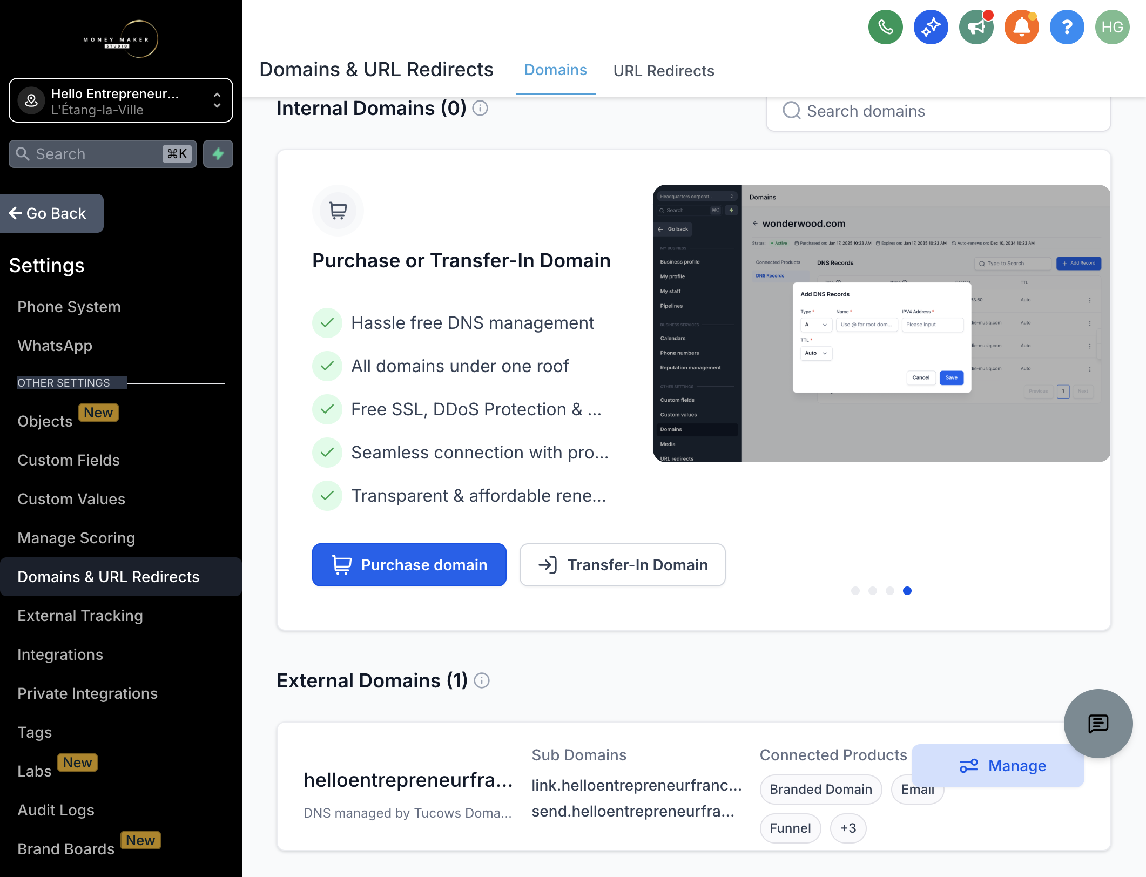The width and height of the screenshot is (1146, 877).
Task: Open Tags settings
Action: click(35, 732)
